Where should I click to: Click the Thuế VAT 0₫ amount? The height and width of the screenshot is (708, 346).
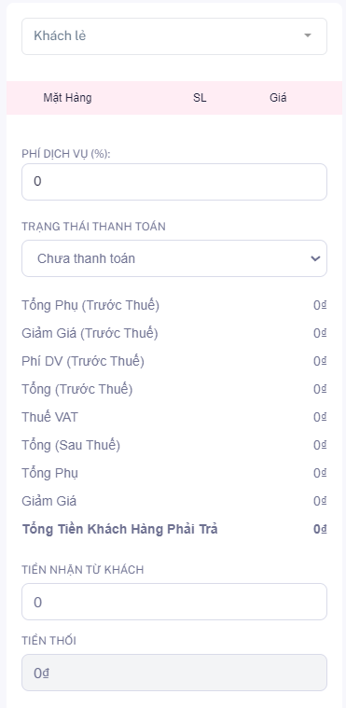[x=320, y=417]
